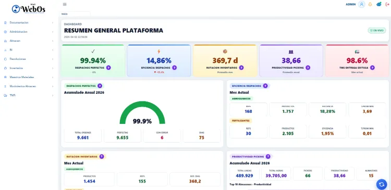Open help icon beside Despachos Perfectos card
The width and height of the screenshot is (391, 190).
(108, 68)
